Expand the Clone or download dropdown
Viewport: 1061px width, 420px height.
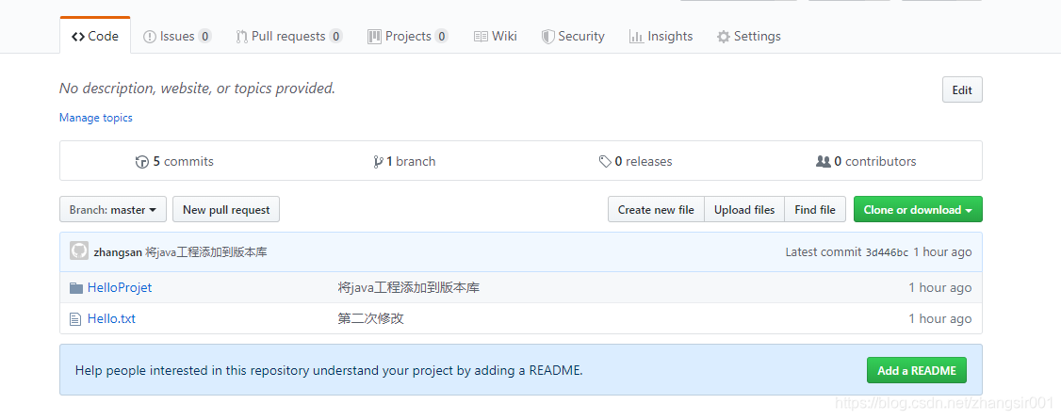918,210
